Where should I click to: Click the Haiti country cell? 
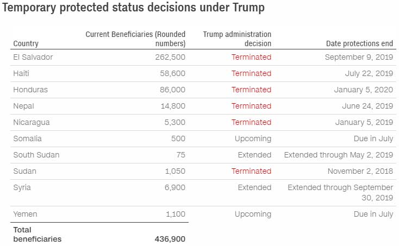(x=22, y=73)
